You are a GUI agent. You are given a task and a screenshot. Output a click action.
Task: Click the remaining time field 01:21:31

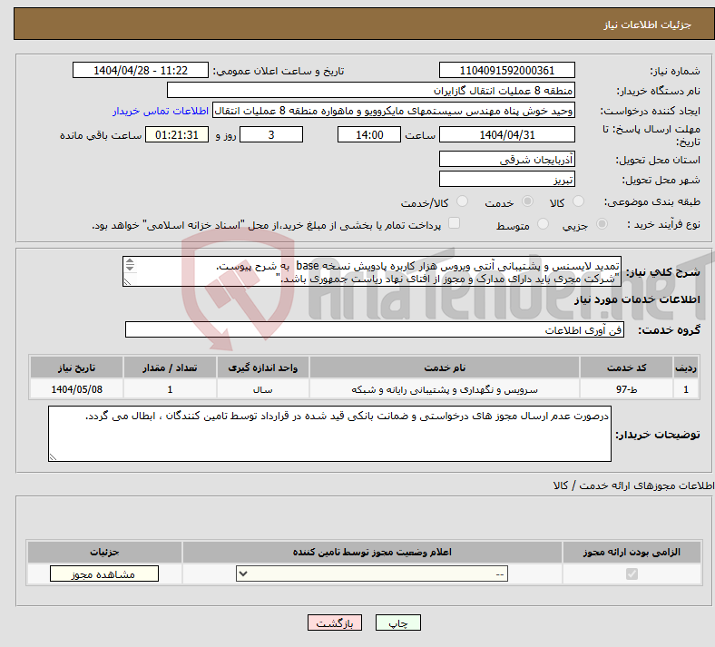click(x=177, y=134)
